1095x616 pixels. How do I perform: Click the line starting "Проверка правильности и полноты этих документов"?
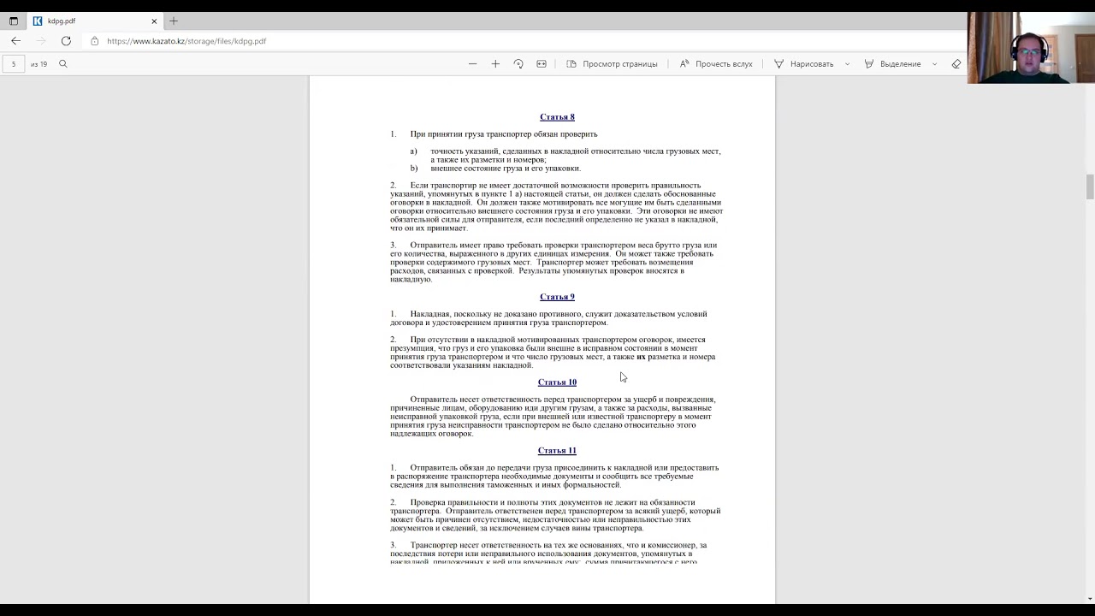[x=553, y=502]
